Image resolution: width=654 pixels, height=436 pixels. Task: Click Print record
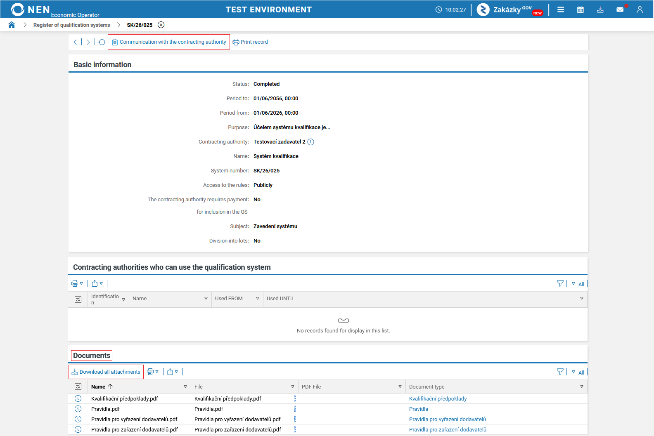click(250, 42)
